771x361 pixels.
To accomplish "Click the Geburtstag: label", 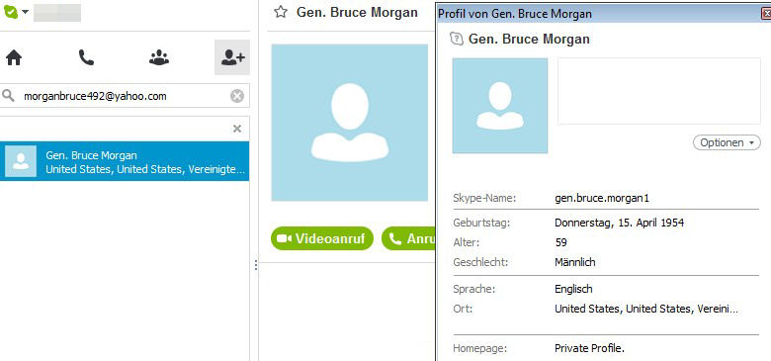I will 482,223.
